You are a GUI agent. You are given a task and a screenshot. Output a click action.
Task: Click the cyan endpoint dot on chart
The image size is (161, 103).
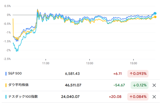tap(155, 13)
